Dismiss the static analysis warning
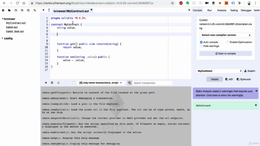The width and height of the screenshot is (260, 146). pos(256,91)
